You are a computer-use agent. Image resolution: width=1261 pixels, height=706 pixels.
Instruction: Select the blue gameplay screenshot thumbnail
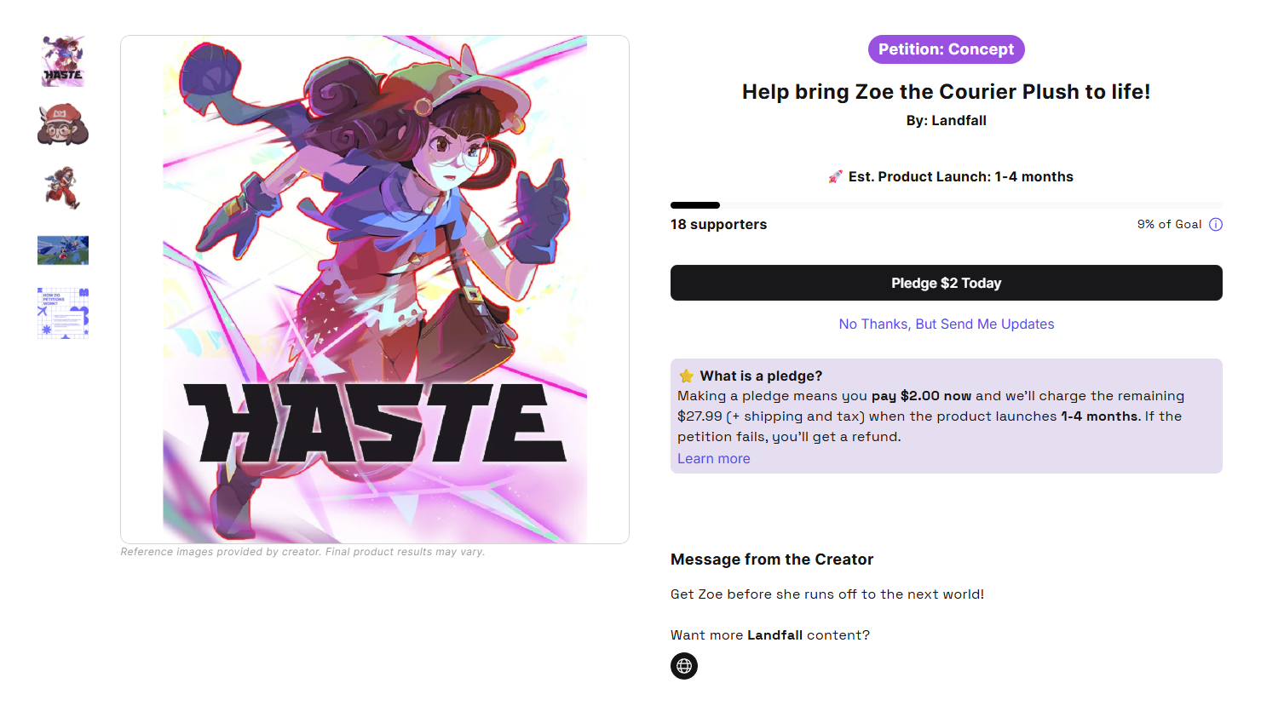[x=63, y=250]
